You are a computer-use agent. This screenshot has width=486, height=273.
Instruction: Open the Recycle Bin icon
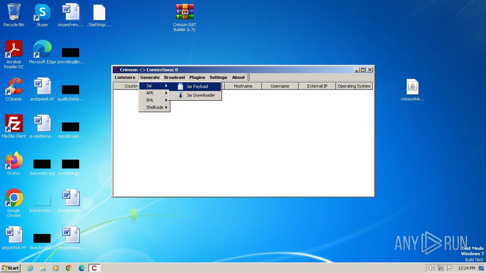[14, 16]
